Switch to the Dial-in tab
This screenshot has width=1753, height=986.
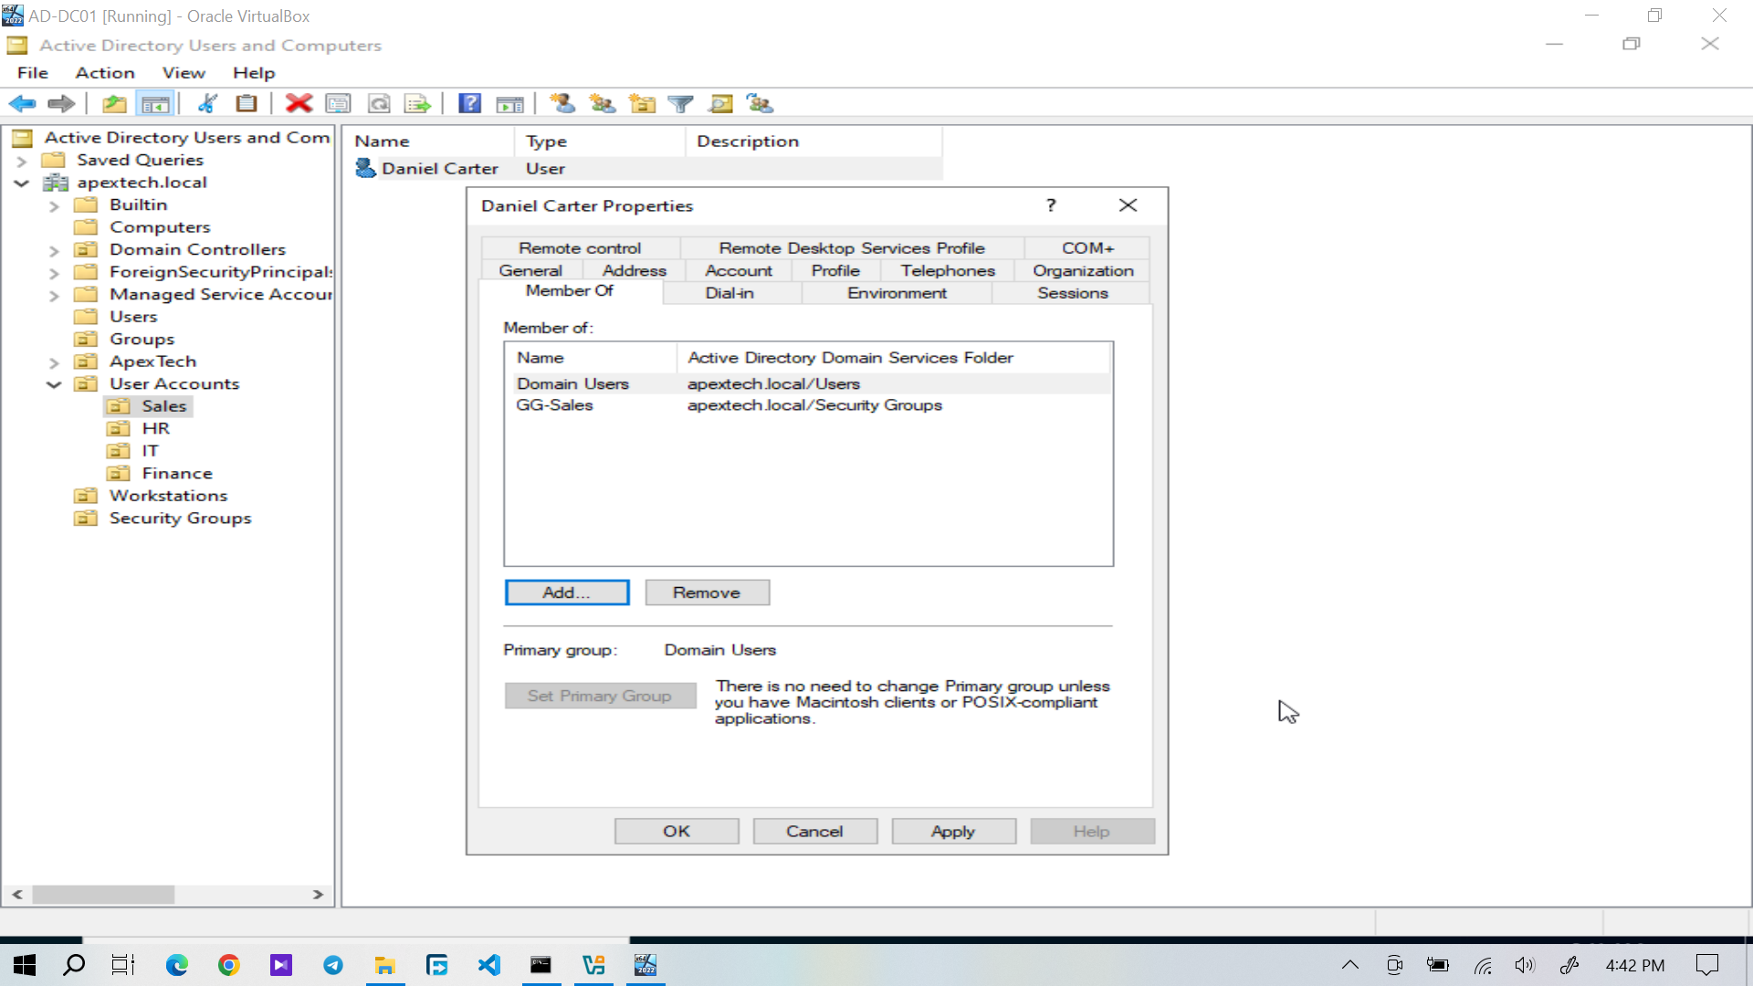[730, 293]
